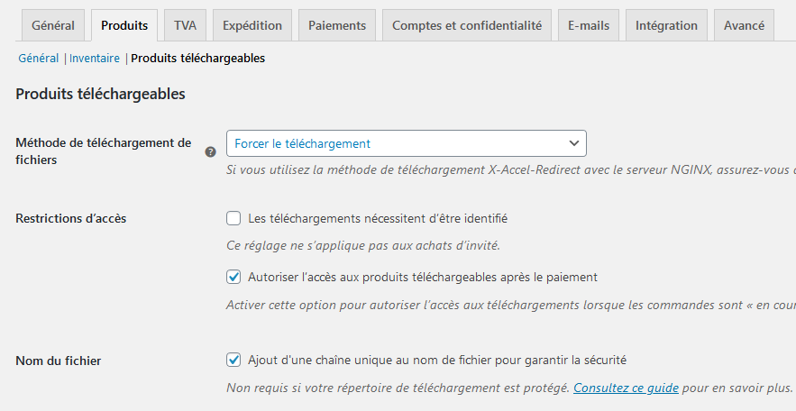Viewport: 796px width, 411px height.
Task: Follow the Consultez ce guide link
Action: point(626,388)
